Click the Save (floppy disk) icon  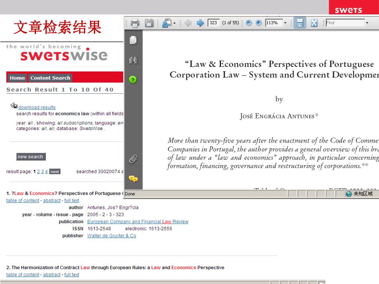coord(149,23)
